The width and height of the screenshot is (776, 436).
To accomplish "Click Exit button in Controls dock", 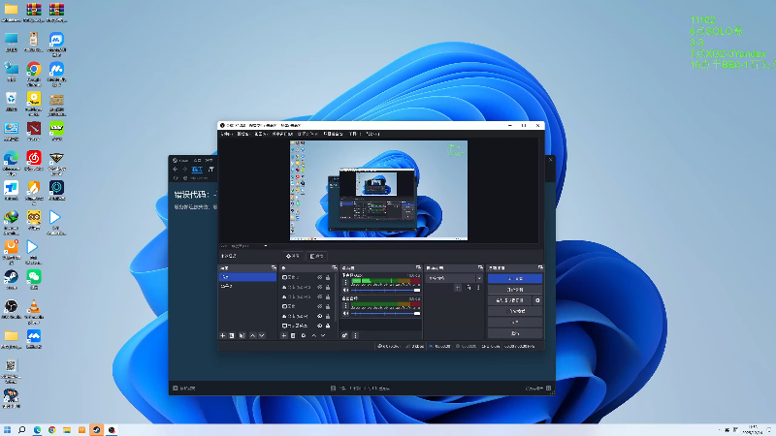I will [x=515, y=333].
